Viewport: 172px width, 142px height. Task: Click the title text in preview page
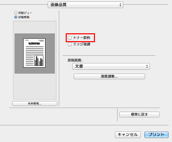coord(34,44)
